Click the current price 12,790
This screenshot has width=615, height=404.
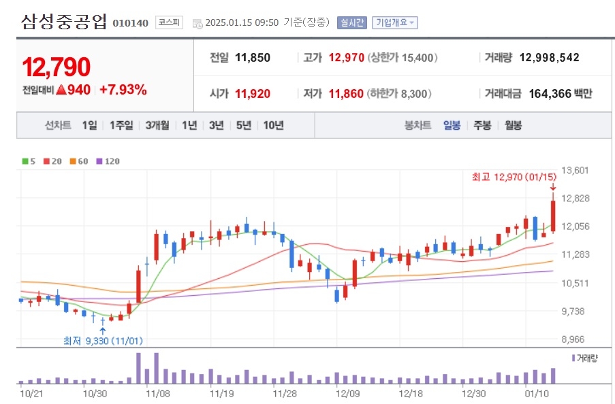pyautogui.click(x=56, y=67)
